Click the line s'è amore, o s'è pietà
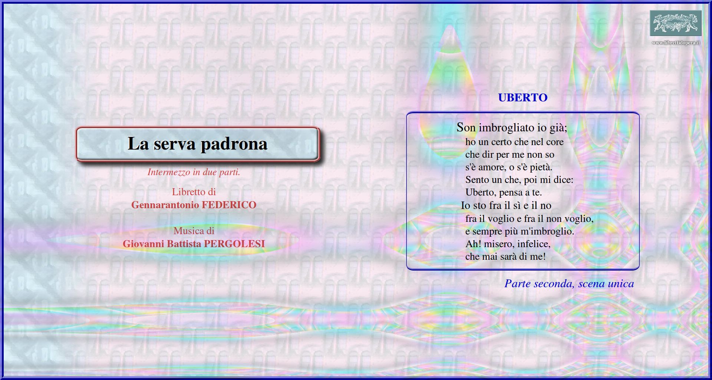Image resolution: width=712 pixels, height=380 pixels. click(508, 167)
